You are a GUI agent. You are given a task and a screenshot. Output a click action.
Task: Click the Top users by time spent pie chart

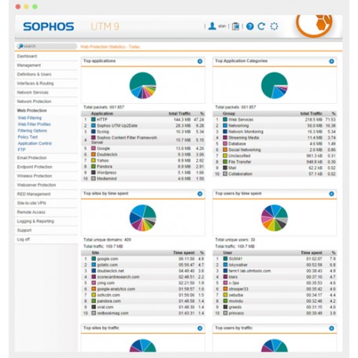275,218
